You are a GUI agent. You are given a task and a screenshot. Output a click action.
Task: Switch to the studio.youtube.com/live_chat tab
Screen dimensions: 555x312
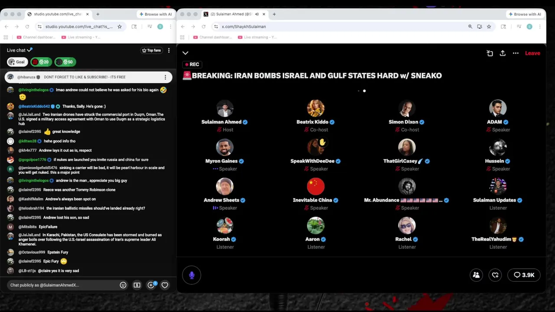(58, 14)
